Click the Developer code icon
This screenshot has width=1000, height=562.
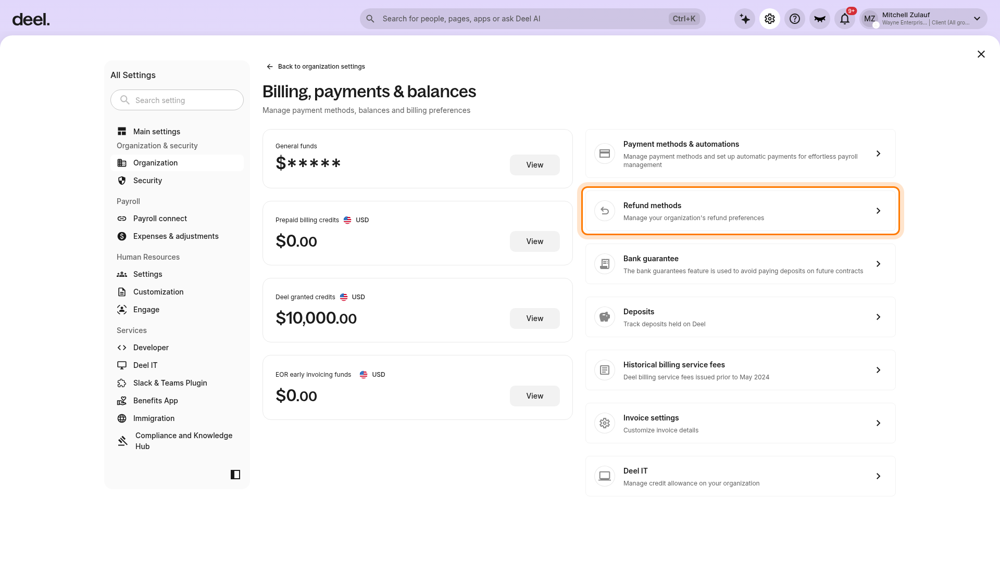[122, 348]
